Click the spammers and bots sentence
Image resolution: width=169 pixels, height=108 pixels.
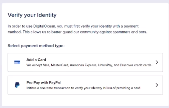click(85, 32)
